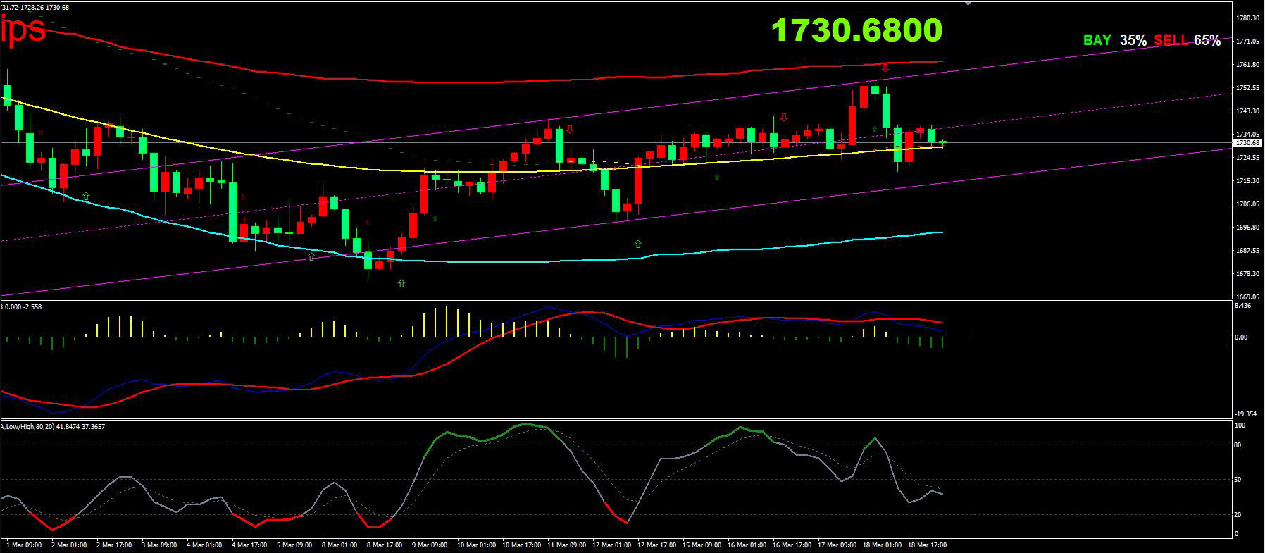Screen dimensions: 1265x553
Task: Select the red down arrow beside the 11 Mar tall green candle
Action: click(570, 130)
